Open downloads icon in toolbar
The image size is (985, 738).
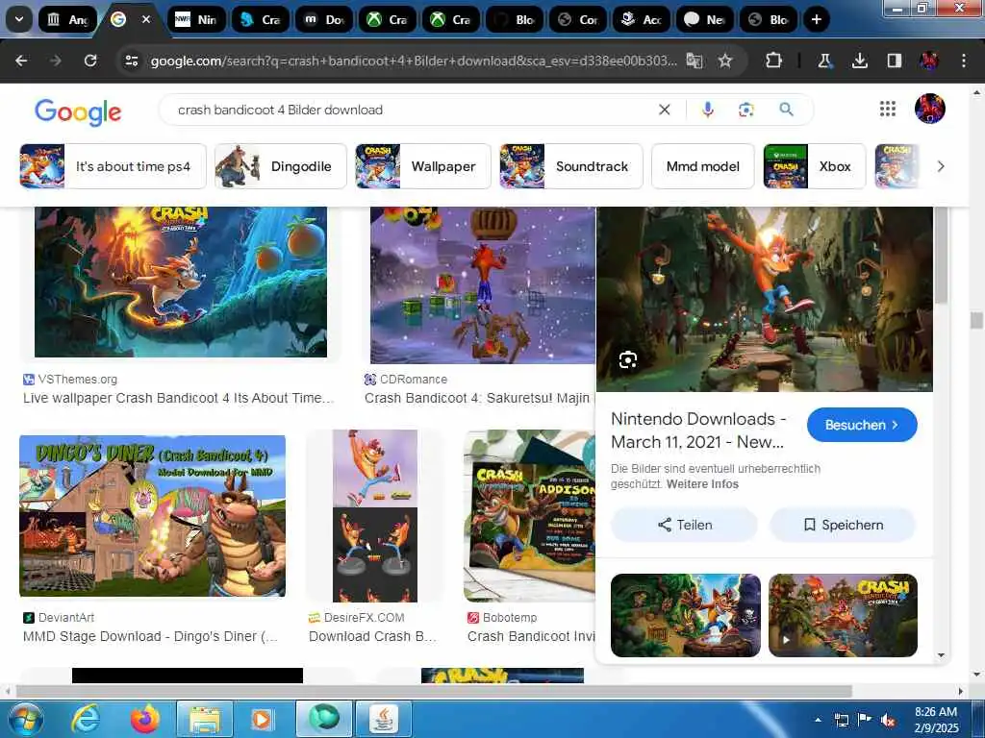click(859, 61)
